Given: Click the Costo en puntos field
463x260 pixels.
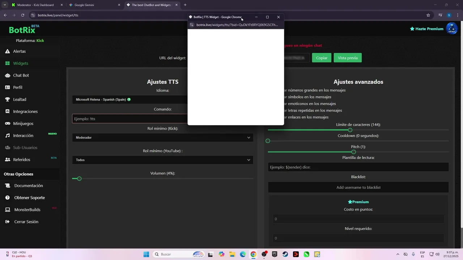Looking at the screenshot, I should coord(358,219).
